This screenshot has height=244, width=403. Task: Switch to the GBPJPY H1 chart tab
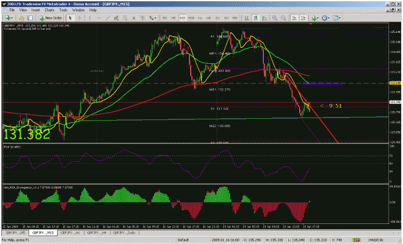click(x=70, y=232)
